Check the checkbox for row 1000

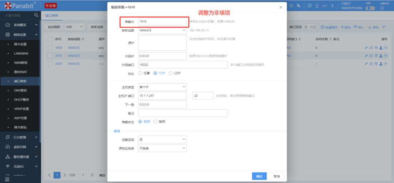tap(50, 48)
